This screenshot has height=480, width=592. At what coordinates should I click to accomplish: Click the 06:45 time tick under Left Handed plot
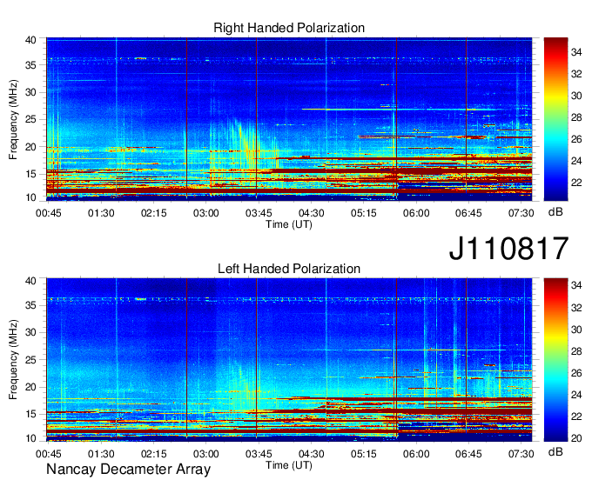coord(468,454)
